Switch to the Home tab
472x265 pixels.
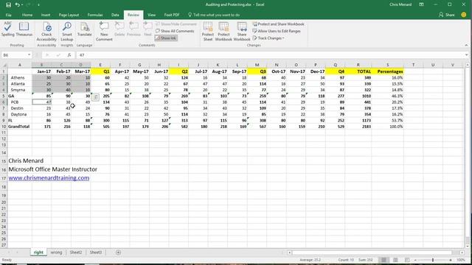(27, 15)
